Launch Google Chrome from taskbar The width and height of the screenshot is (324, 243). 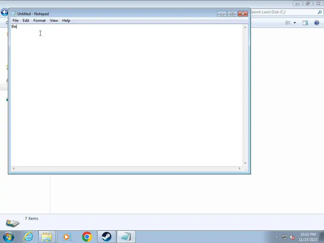click(87, 237)
